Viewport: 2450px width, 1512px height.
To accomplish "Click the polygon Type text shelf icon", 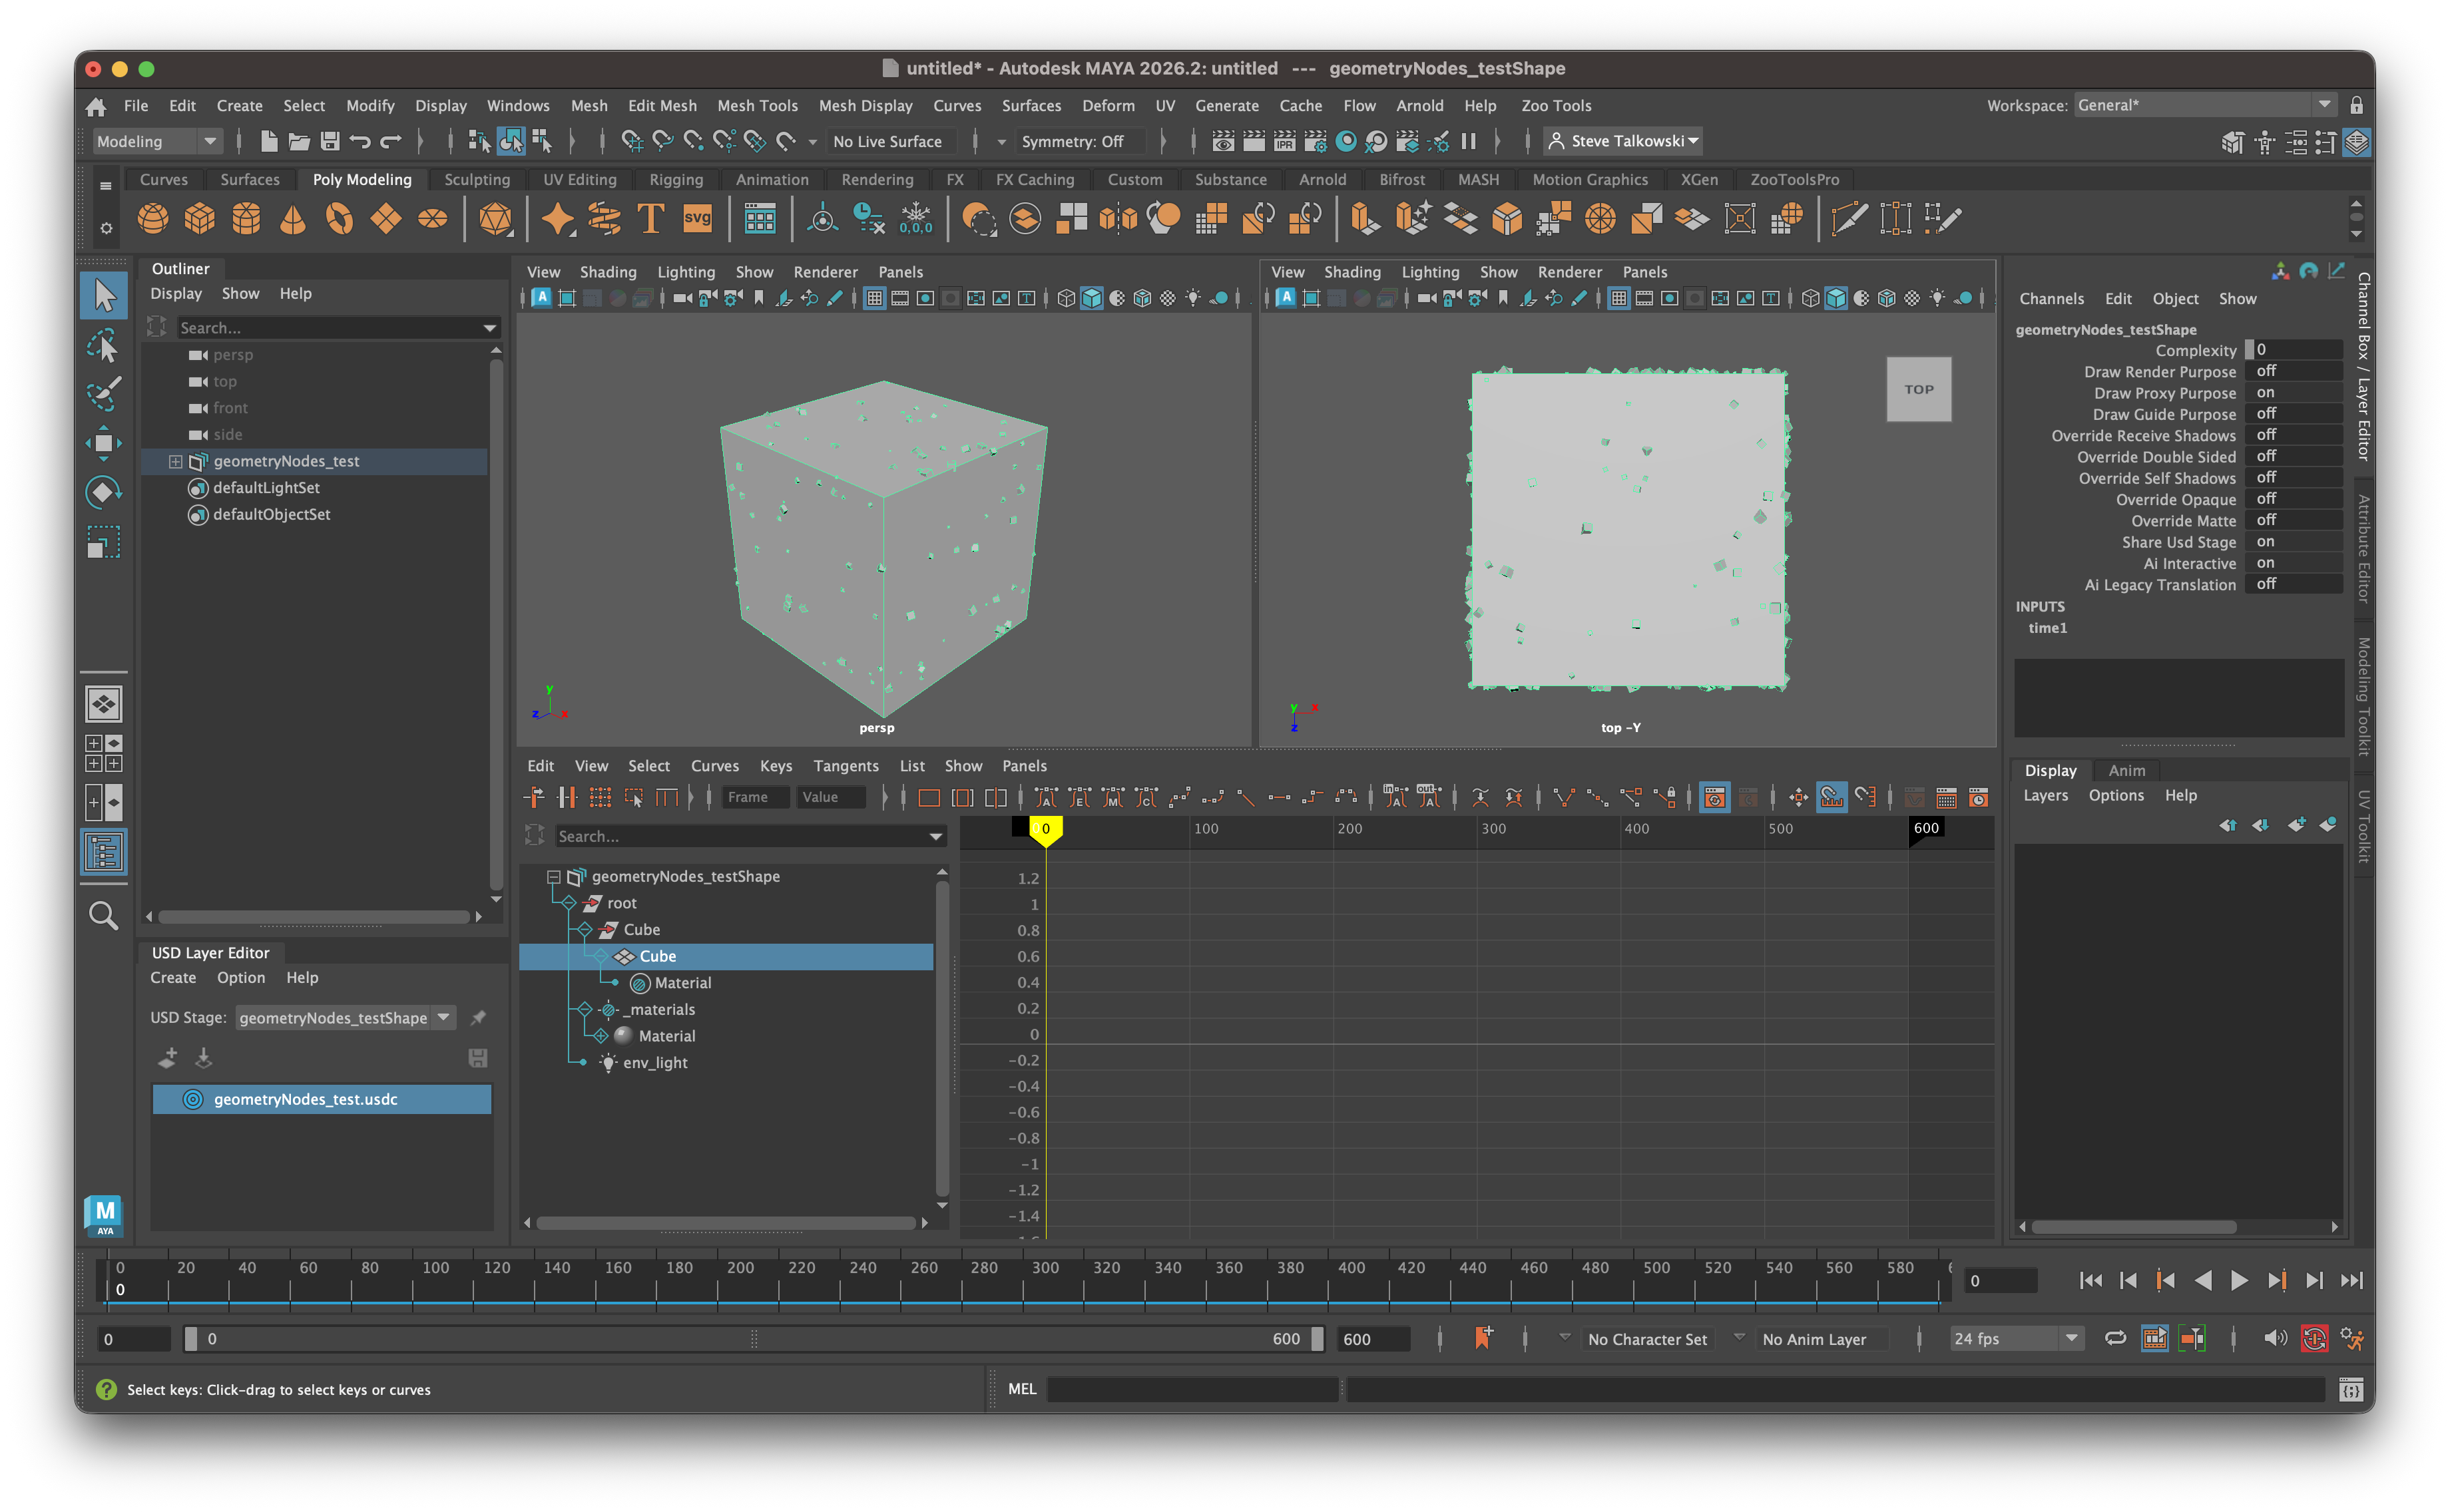I will 650,218.
